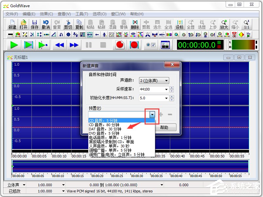The image size is (263, 197).
Task: Click the 剪裁 trim icon
Action: pos(146,25)
